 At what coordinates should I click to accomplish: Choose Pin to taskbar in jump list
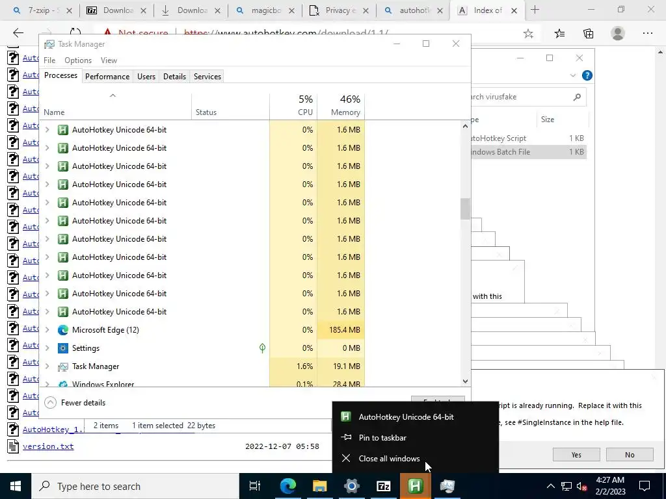click(x=416, y=437)
